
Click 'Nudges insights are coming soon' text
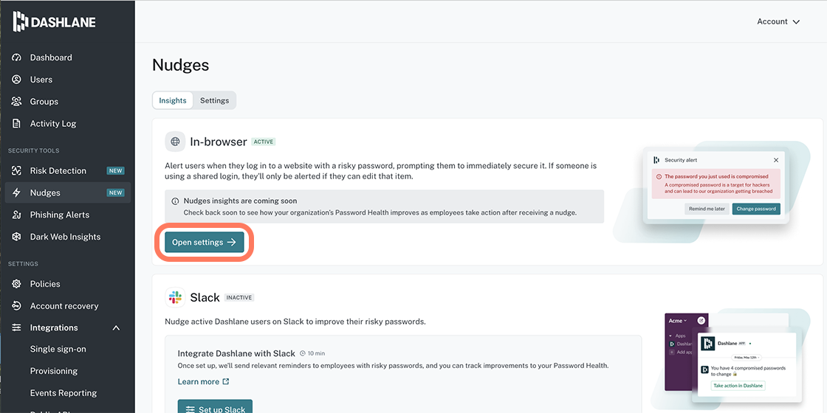(x=240, y=201)
